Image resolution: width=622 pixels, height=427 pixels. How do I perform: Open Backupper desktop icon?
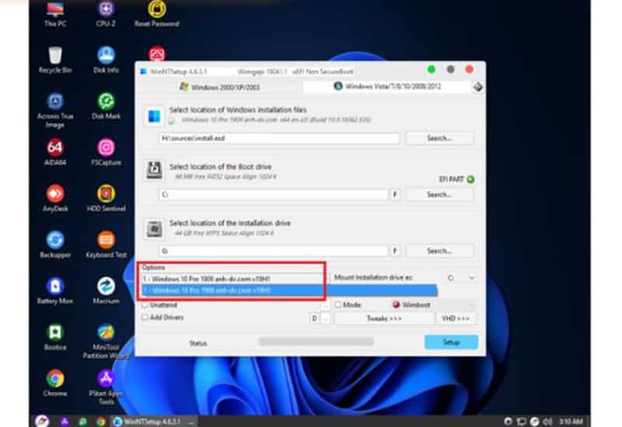point(55,245)
